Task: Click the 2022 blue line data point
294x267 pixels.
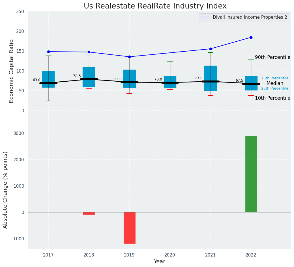Action: (x=251, y=37)
